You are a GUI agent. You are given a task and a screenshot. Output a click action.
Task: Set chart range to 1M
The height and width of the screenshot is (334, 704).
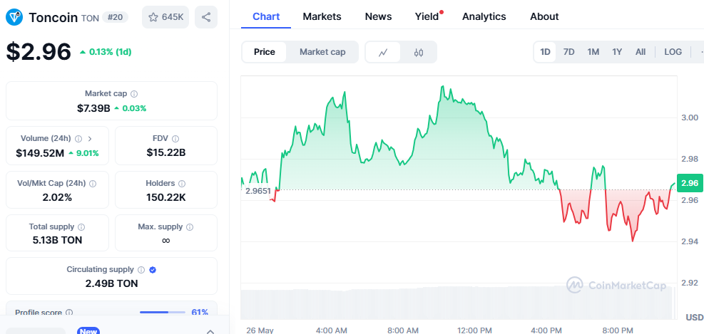pyautogui.click(x=593, y=52)
